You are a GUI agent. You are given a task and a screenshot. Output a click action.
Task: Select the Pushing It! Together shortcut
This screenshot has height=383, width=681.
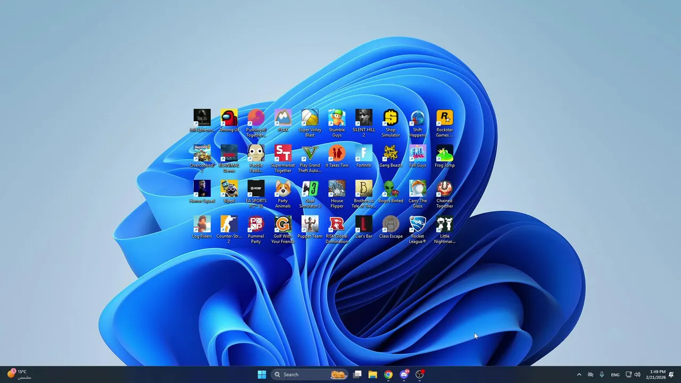tap(256, 123)
